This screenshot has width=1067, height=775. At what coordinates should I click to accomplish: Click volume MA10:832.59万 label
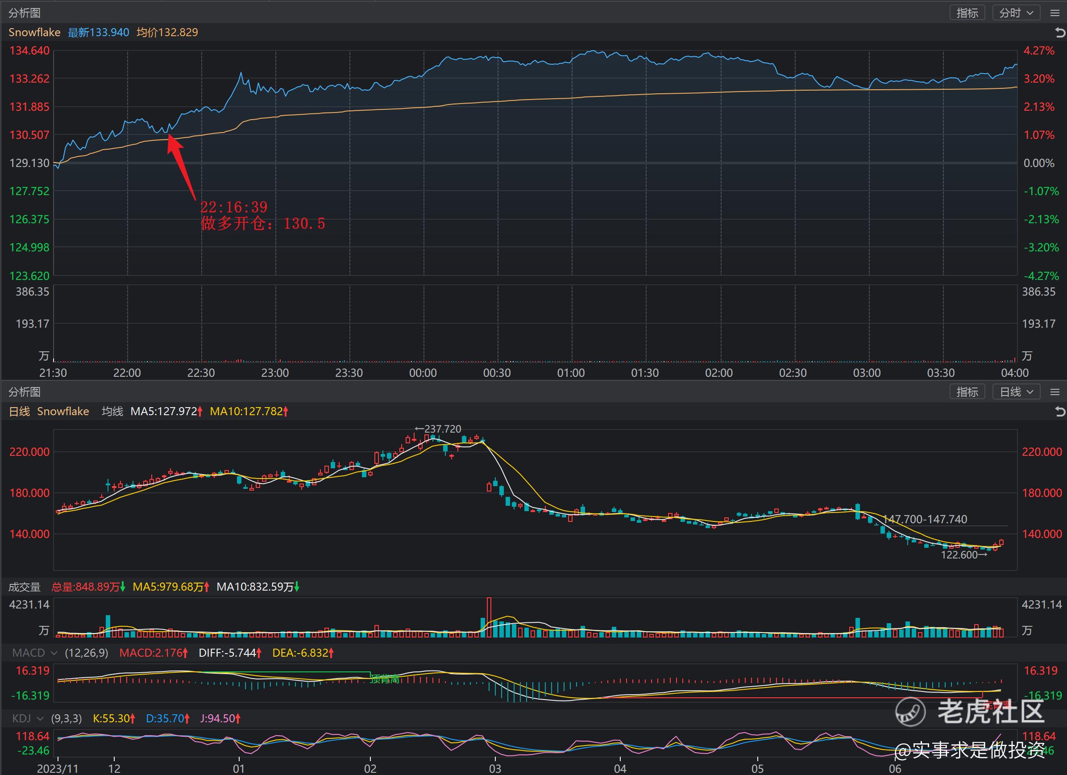(x=258, y=587)
